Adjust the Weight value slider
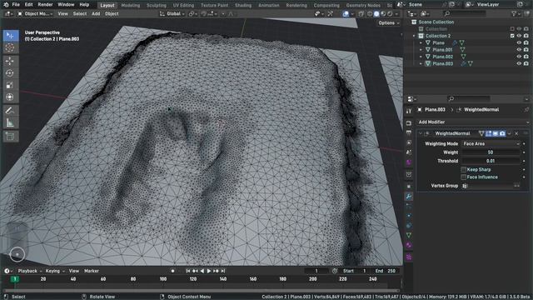 pos(491,152)
